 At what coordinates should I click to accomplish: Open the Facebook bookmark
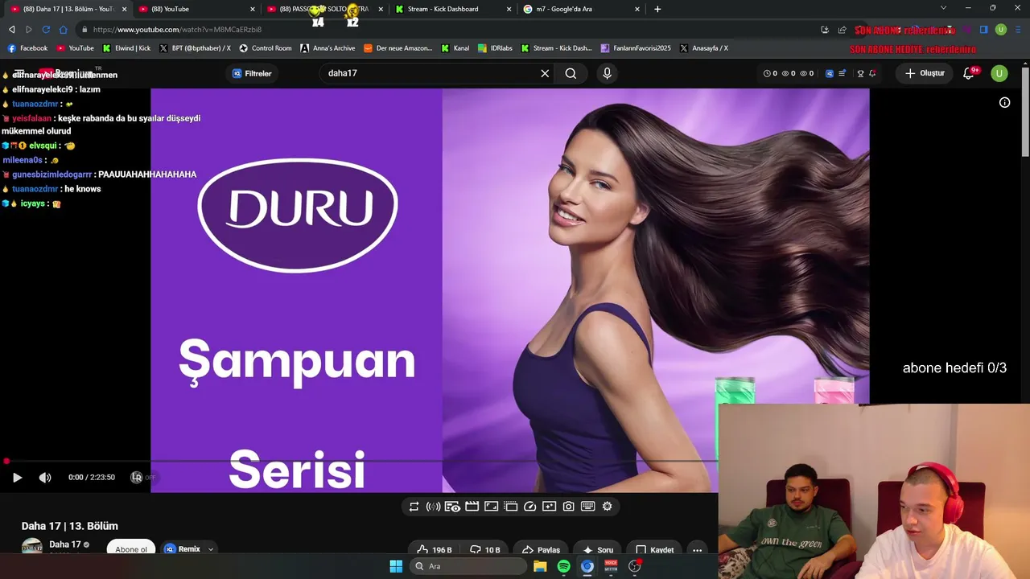tap(27, 48)
